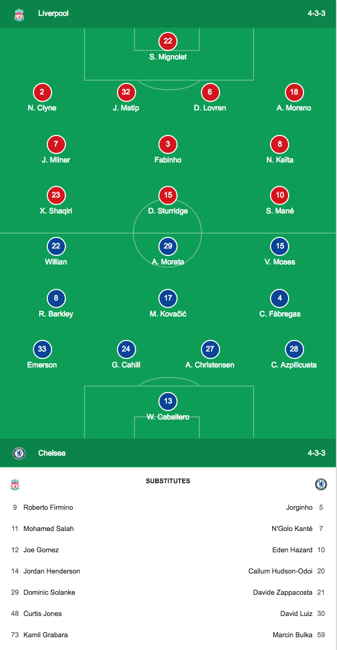Select S. Mignolet's number 22 badge
Screen dimensions: 337x650
(x=168, y=41)
